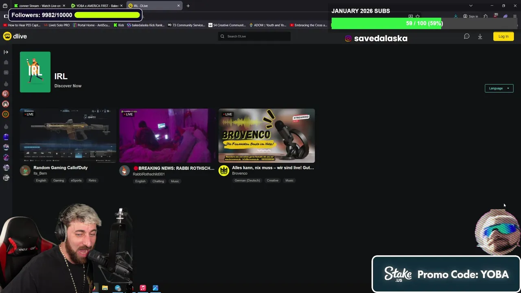Image resolution: width=521 pixels, height=293 pixels.
Task: Select the Gaming tag
Action: point(59,180)
